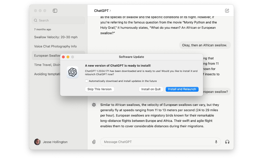This screenshot has height=158, width=263.
Task: Open Voice Chat Photography Info chat
Action: pyautogui.click(x=58, y=46)
